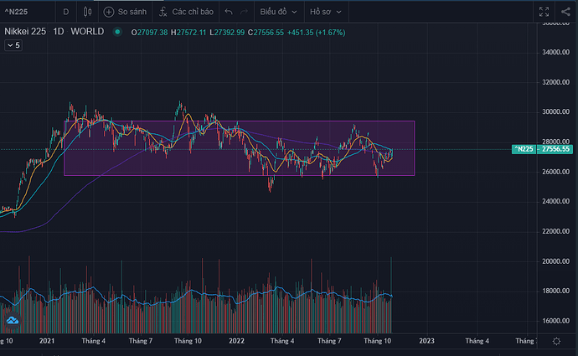Click the So sánh compare button
The height and width of the screenshot is (356, 578).
124,13
